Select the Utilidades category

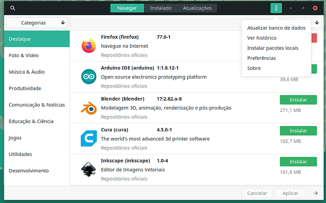click(x=37, y=154)
